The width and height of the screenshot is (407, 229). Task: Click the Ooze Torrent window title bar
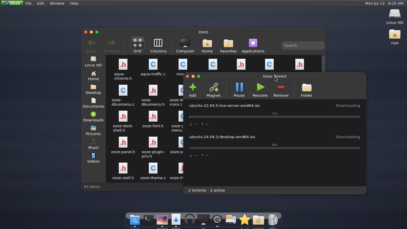(x=275, y=76)
